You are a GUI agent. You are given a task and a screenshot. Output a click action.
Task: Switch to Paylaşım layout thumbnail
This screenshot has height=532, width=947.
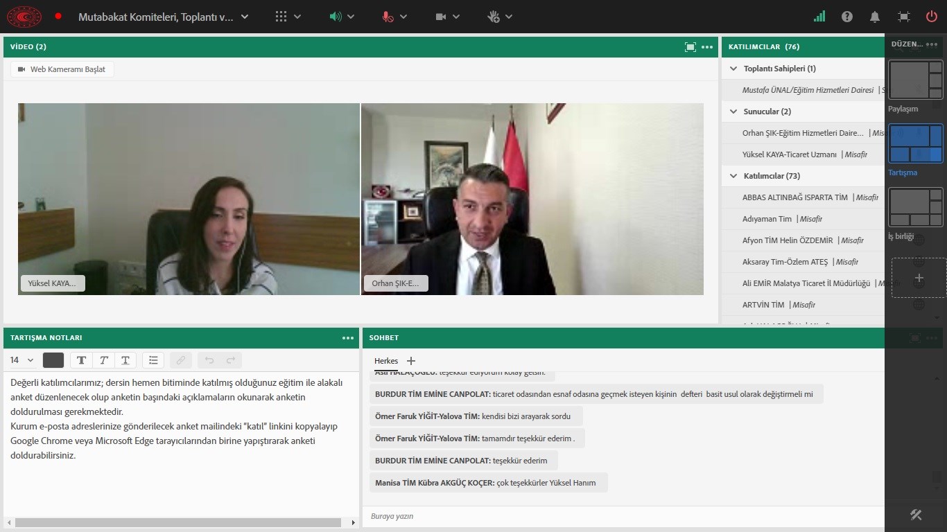pyautogui.click(x=916, y=80)
